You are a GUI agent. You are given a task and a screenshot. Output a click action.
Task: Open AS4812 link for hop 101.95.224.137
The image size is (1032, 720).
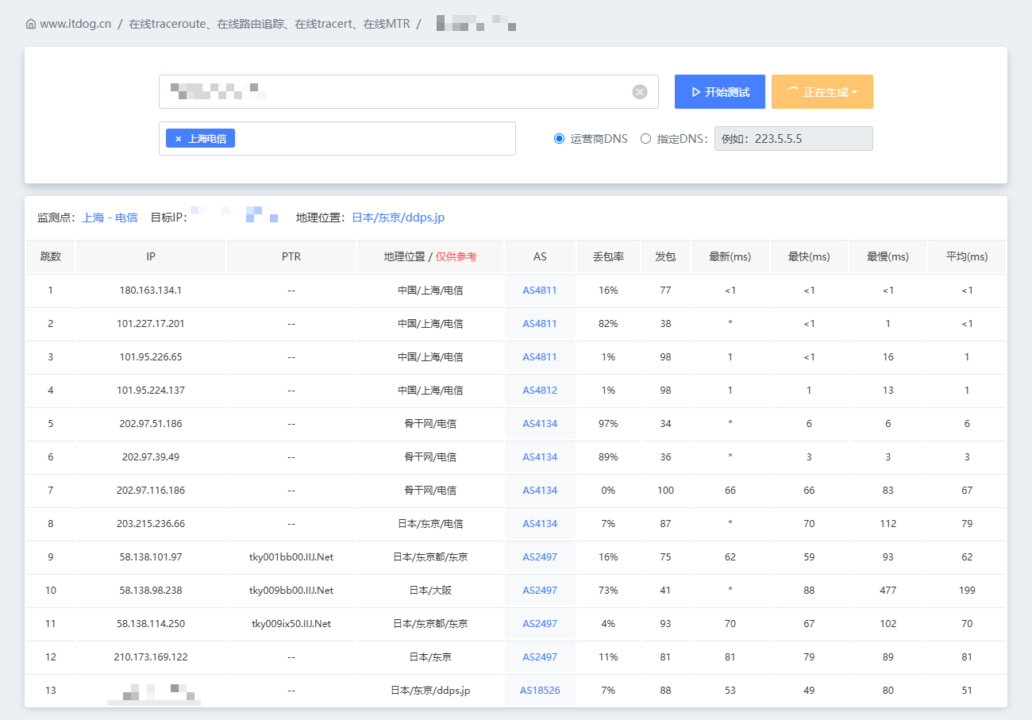click(x=540, y=391)
